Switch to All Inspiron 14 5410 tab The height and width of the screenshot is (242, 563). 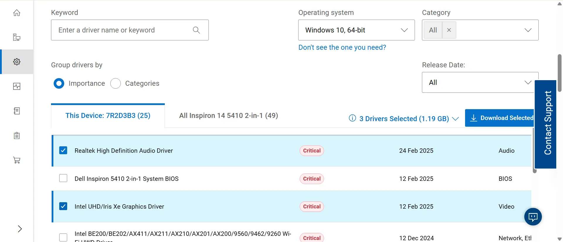(228, 116)
